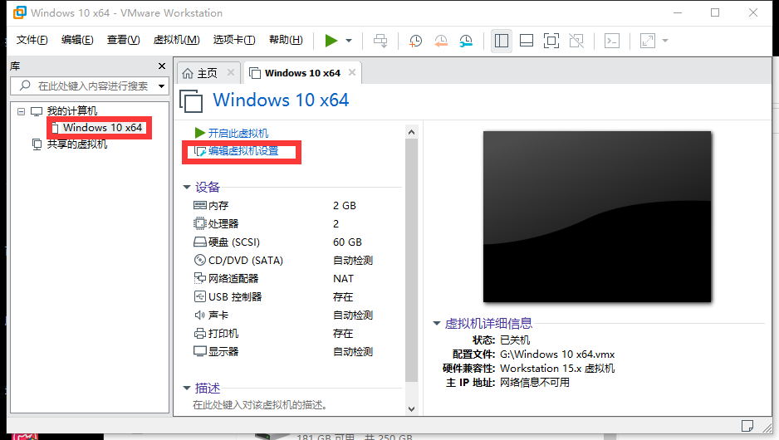Open the 虚拟机(M) menu
779x440 pixels.
(x=176, y=40)
